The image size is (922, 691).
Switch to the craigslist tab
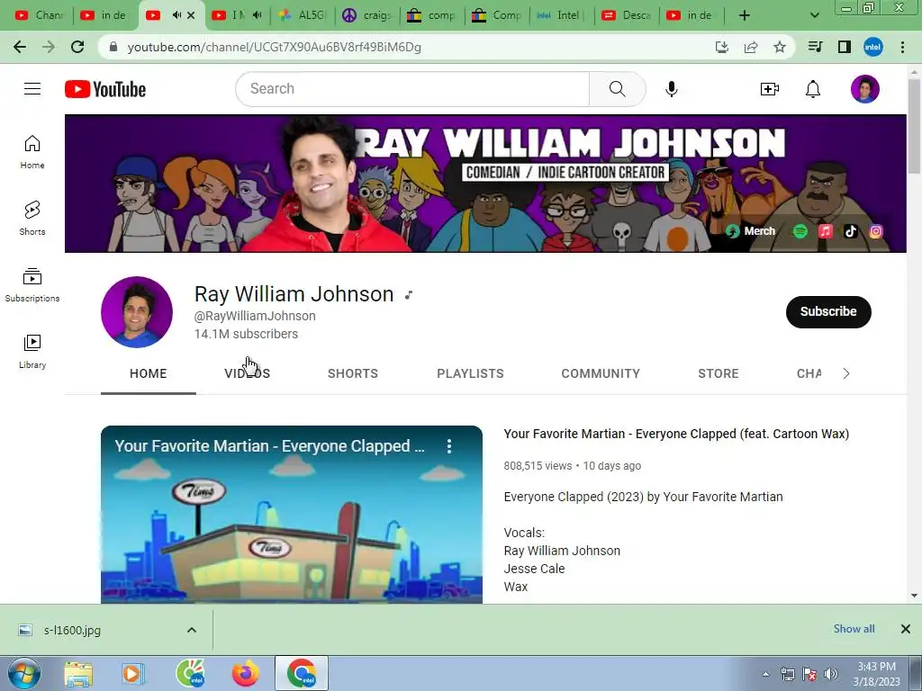(367, 15)
